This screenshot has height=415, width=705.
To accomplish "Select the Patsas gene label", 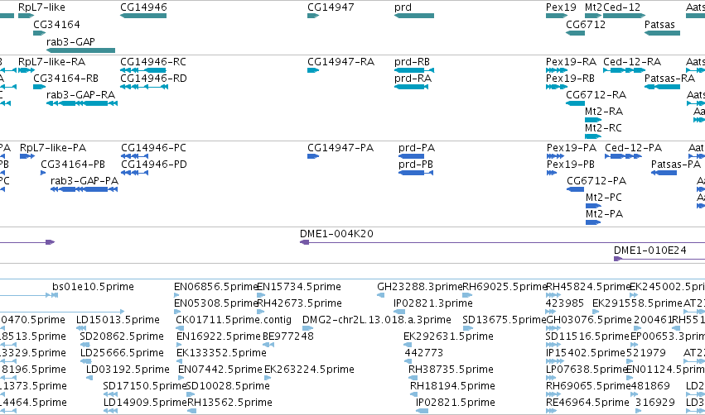I will click(659, 24).
